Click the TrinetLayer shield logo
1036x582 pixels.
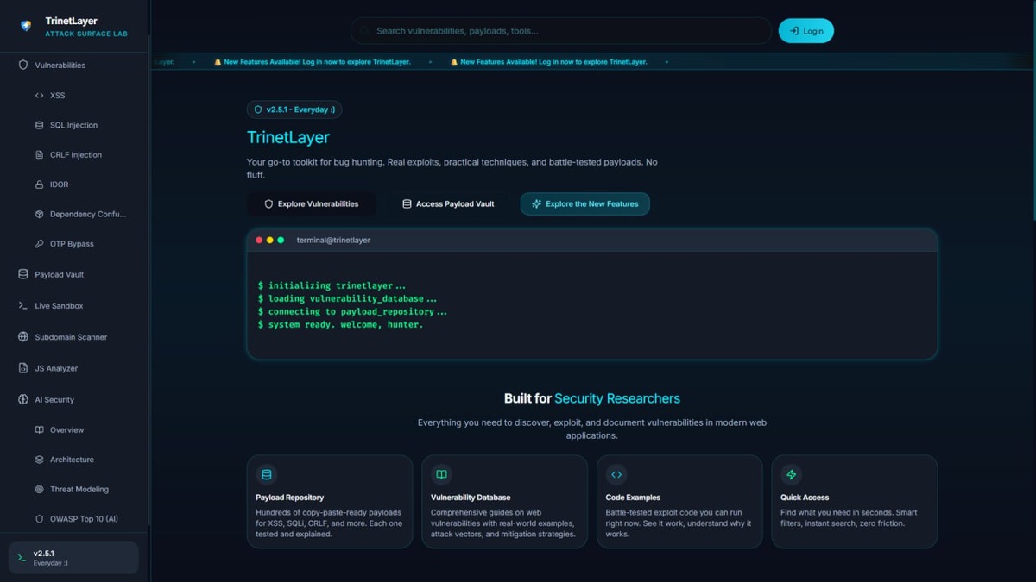tap(26, 26)
